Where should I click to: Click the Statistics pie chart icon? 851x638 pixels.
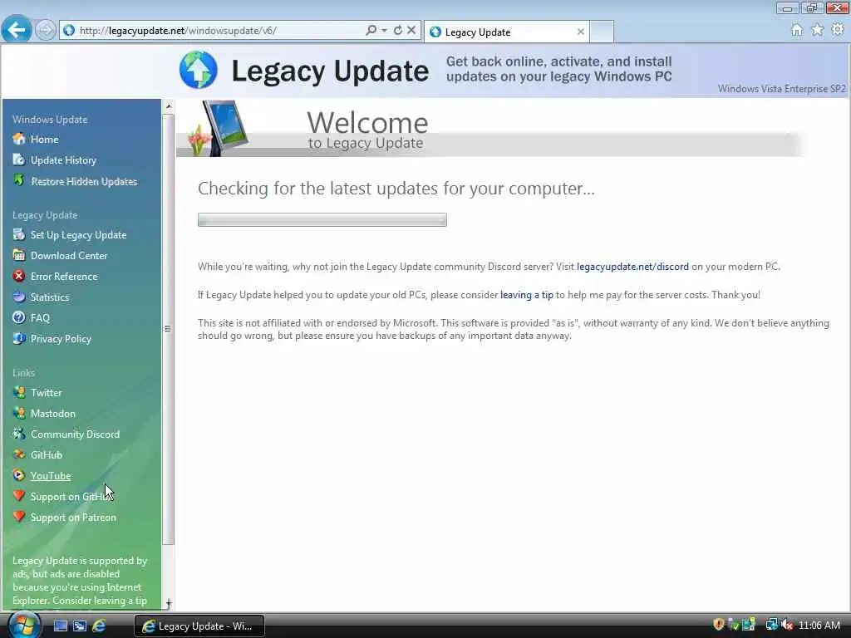coord(19,297)
